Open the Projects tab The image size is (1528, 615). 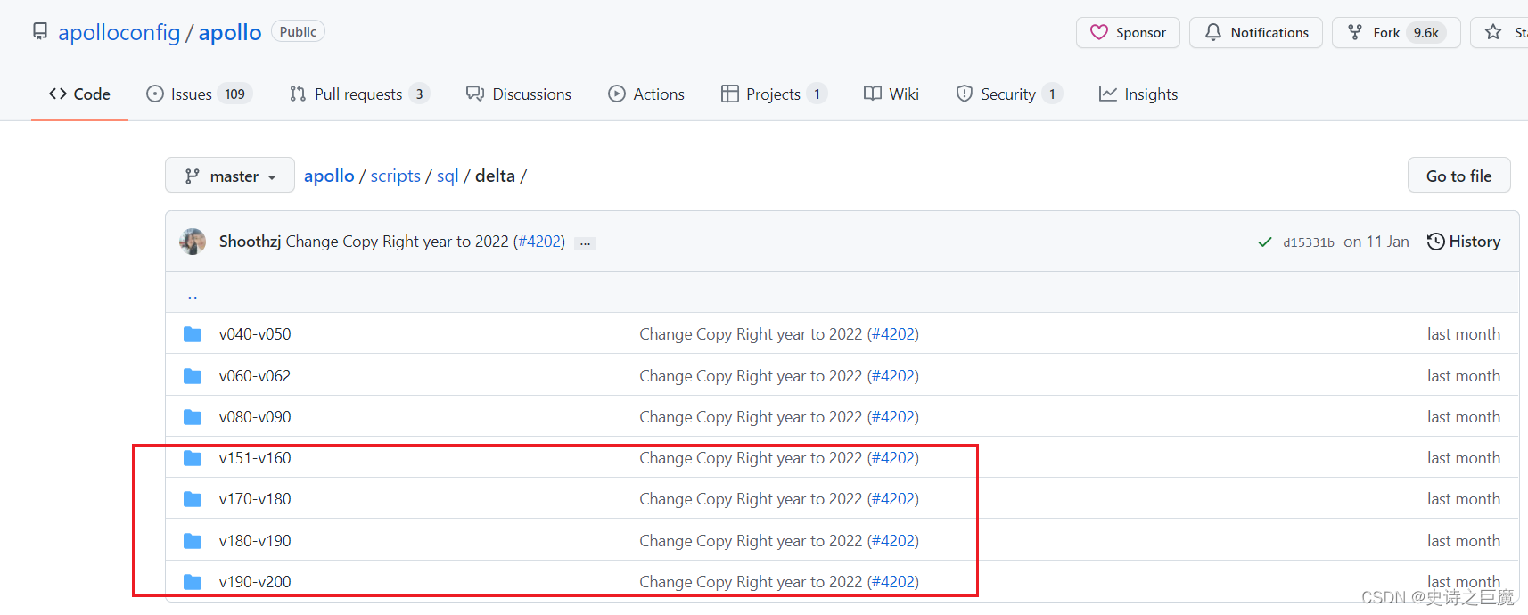[774, 94]
